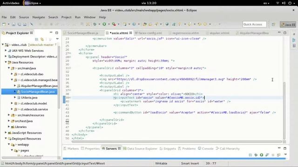Open the Markers tab
The image size is (298, 167).
pos(71,148)
